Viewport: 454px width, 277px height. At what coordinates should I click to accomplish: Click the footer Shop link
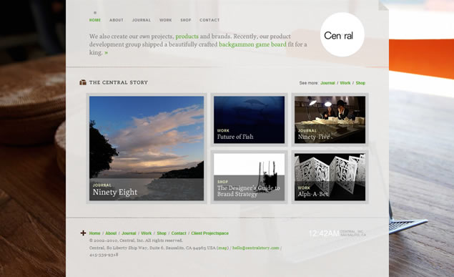(x=162, y=233)
